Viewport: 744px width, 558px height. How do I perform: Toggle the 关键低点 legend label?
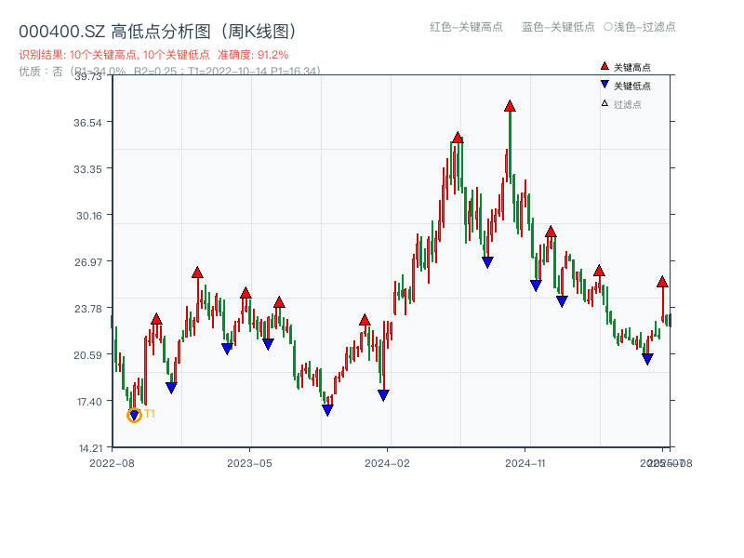tap(632, 86)
